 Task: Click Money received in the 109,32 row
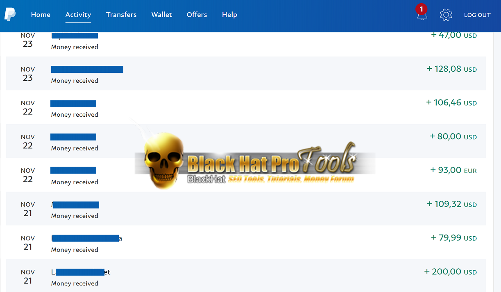coord(75,216)
